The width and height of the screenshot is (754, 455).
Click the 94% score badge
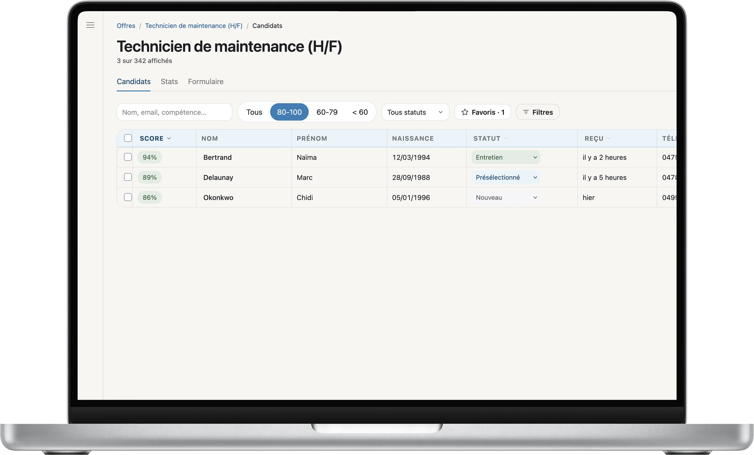coord(150,157)
